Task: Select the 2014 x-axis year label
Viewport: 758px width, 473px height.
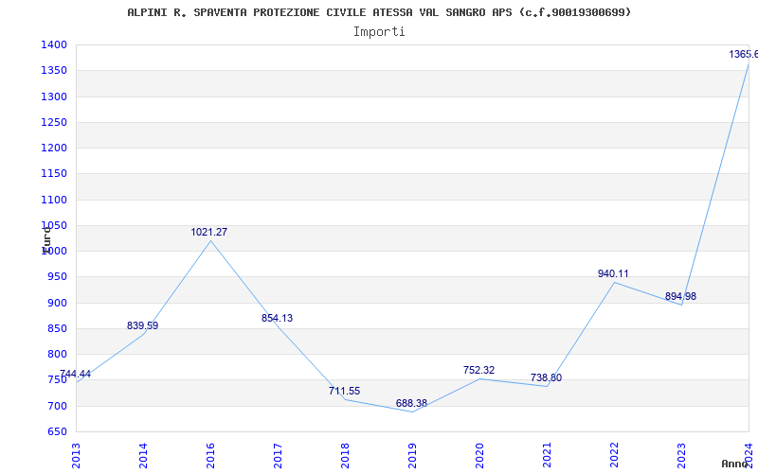Action: pos(143,456)
